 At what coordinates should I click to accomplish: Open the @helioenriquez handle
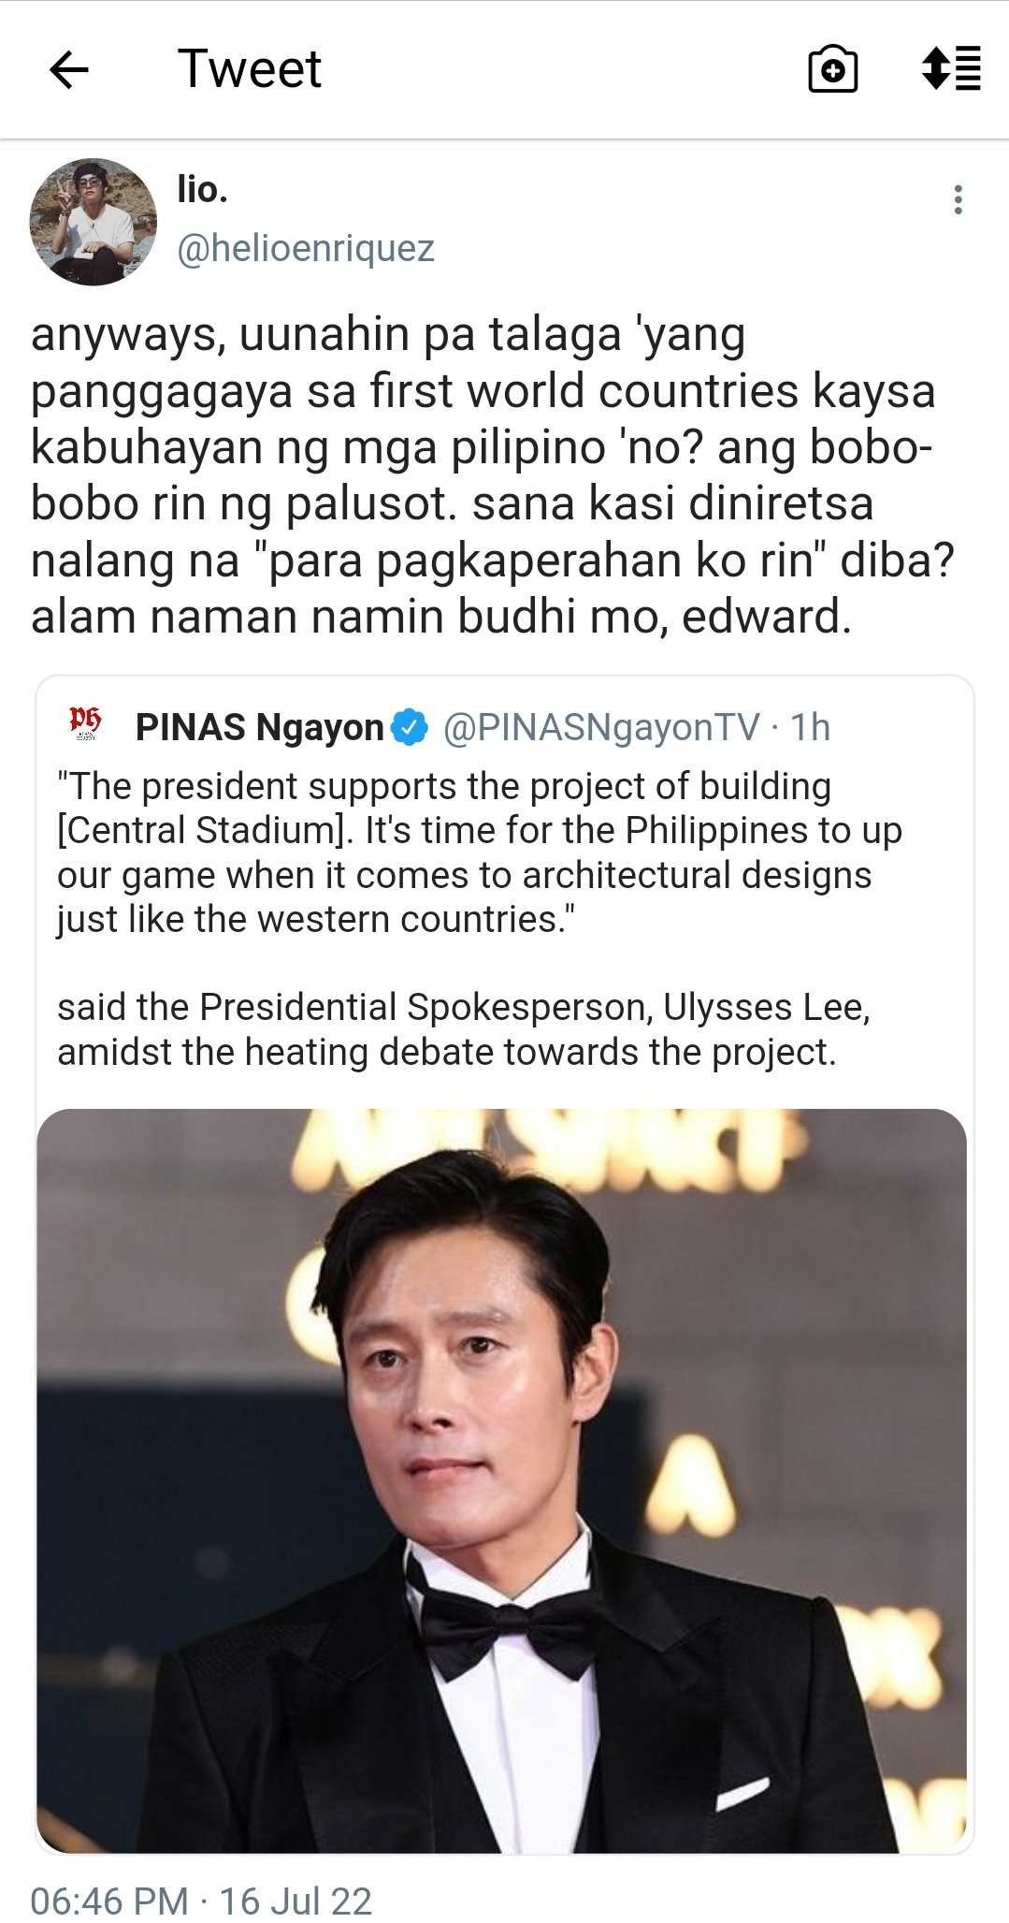[306, 249]
